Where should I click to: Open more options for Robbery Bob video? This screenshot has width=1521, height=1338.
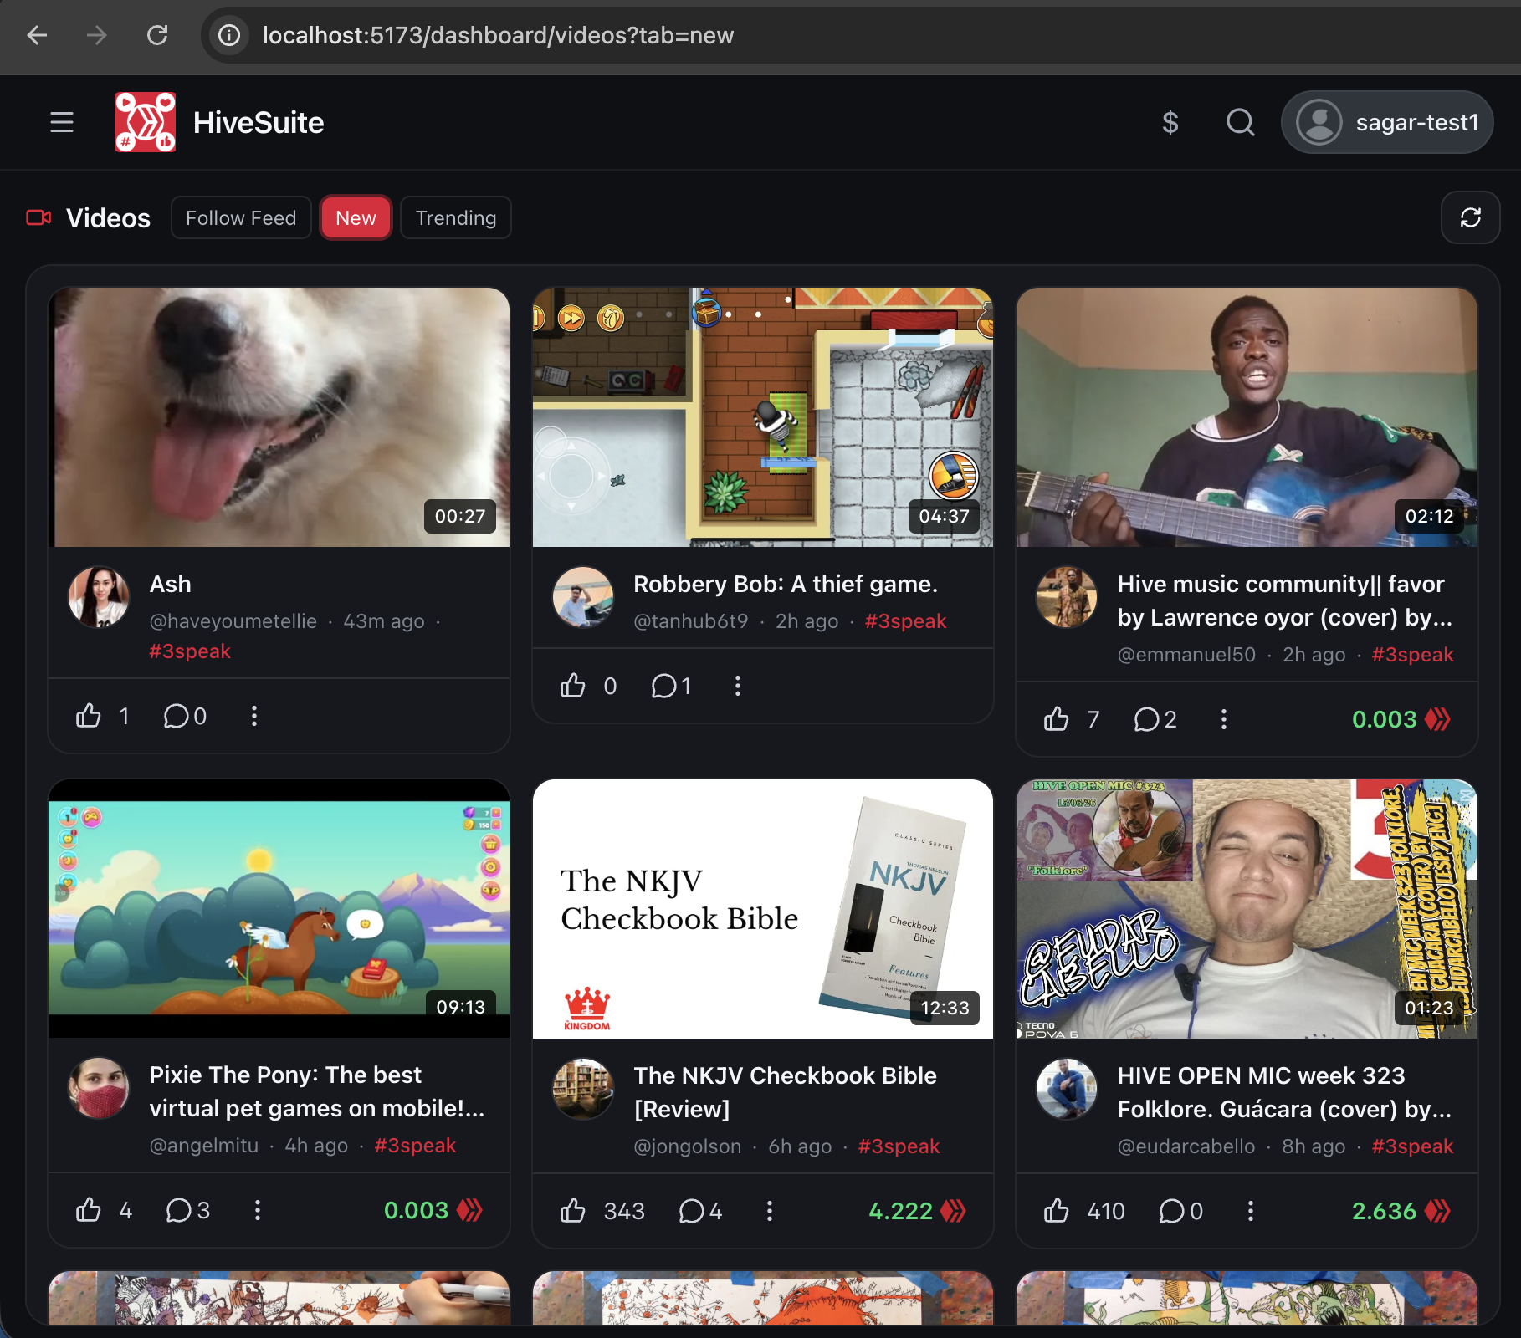[x=738, y=686]
